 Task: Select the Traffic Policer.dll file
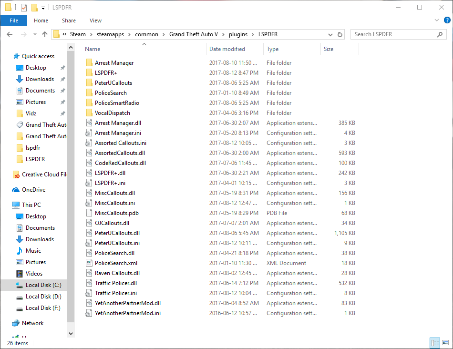coord(116,283)
